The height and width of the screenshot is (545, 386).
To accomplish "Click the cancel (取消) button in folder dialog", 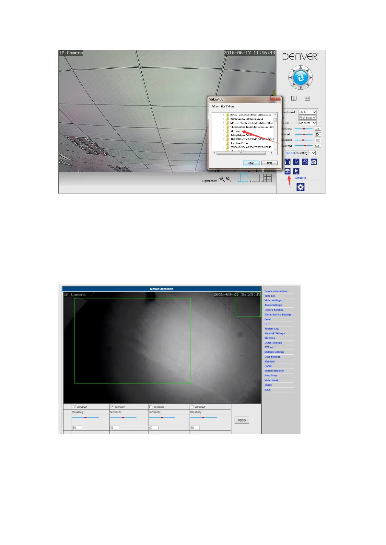I will tap(269, 163).
